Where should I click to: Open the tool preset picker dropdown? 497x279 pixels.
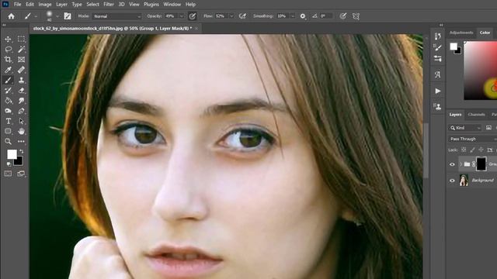tap(36, 16)
